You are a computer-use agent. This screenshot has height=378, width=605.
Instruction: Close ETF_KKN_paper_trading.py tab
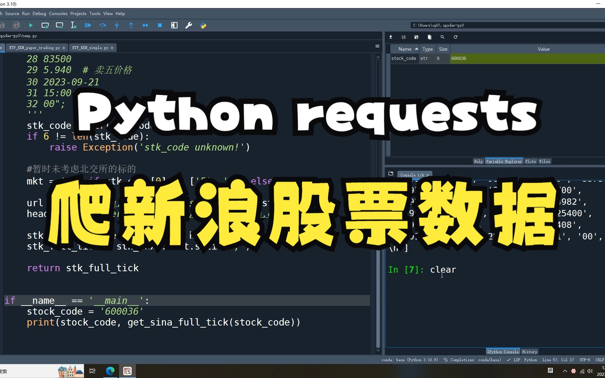[x=64, y=48]
